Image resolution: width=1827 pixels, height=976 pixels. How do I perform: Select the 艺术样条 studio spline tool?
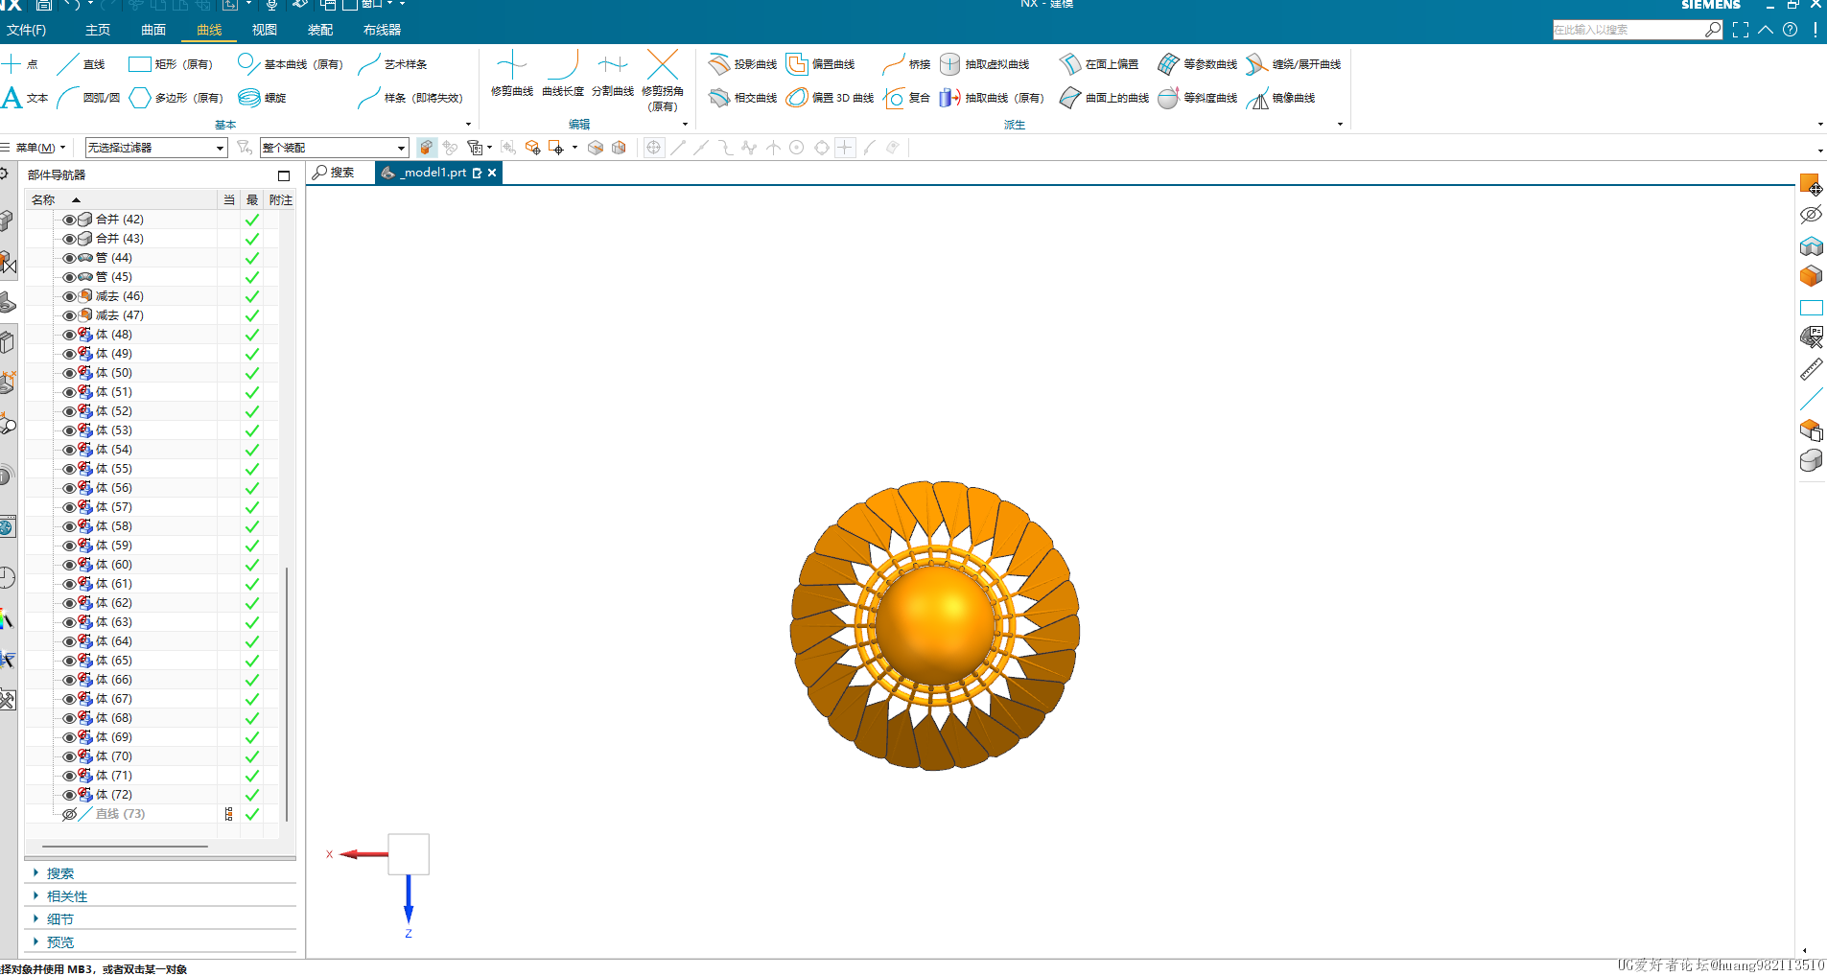(x=393, y=64)
